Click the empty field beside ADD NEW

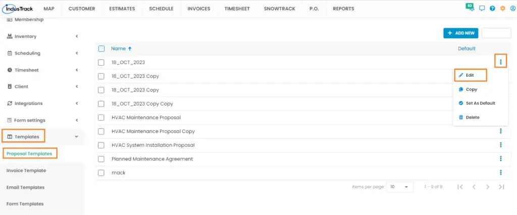[496, 33]
